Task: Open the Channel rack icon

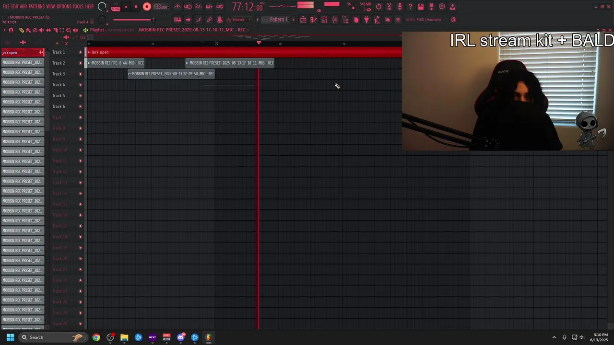Action: coord(324,20)
